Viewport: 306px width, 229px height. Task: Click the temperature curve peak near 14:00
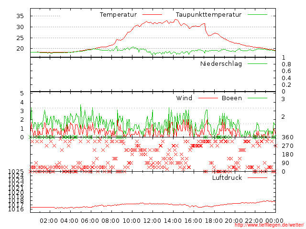[175, 20]
